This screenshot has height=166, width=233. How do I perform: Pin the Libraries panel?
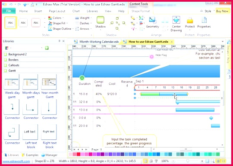tap(59, 41)
